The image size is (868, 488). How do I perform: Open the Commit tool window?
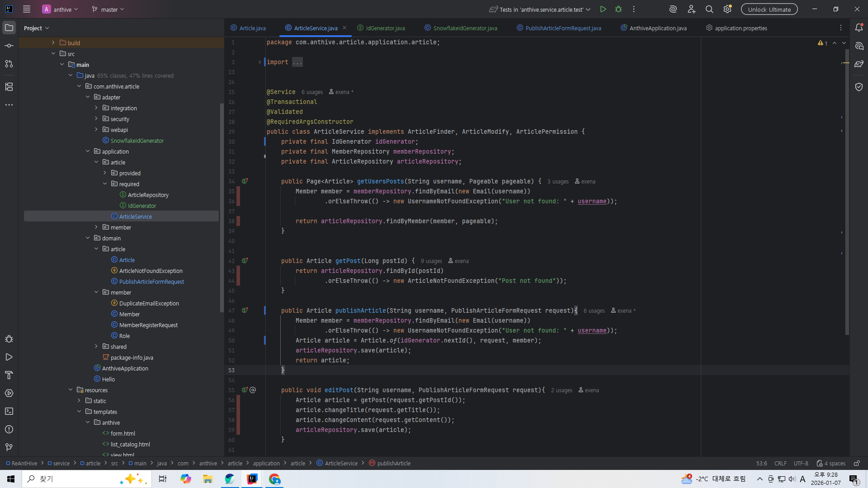tap(9, 46)
